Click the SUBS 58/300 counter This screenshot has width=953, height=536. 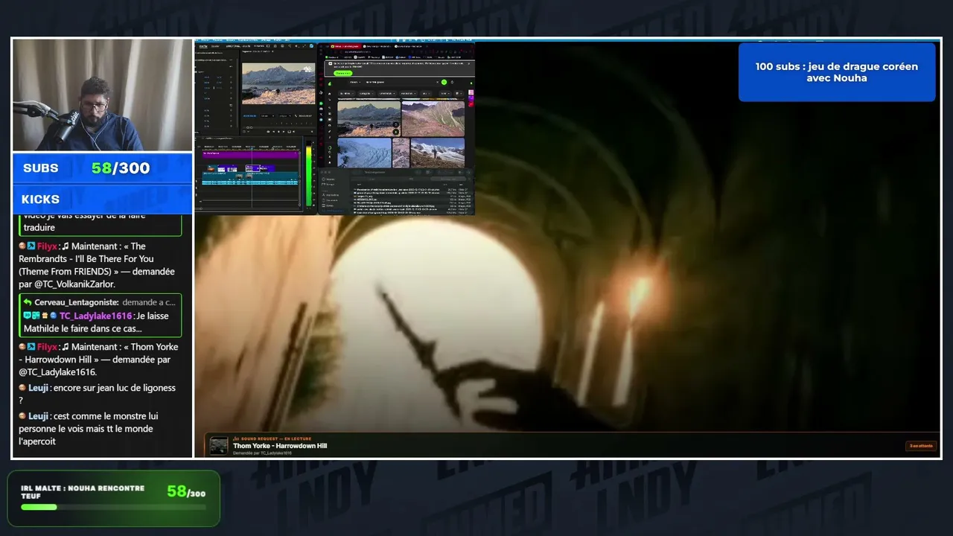point(102,168)
